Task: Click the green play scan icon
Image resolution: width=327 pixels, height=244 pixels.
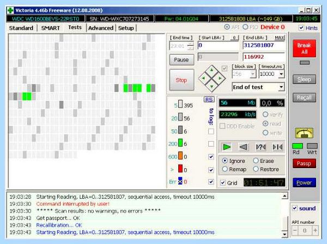Action: 227,147
